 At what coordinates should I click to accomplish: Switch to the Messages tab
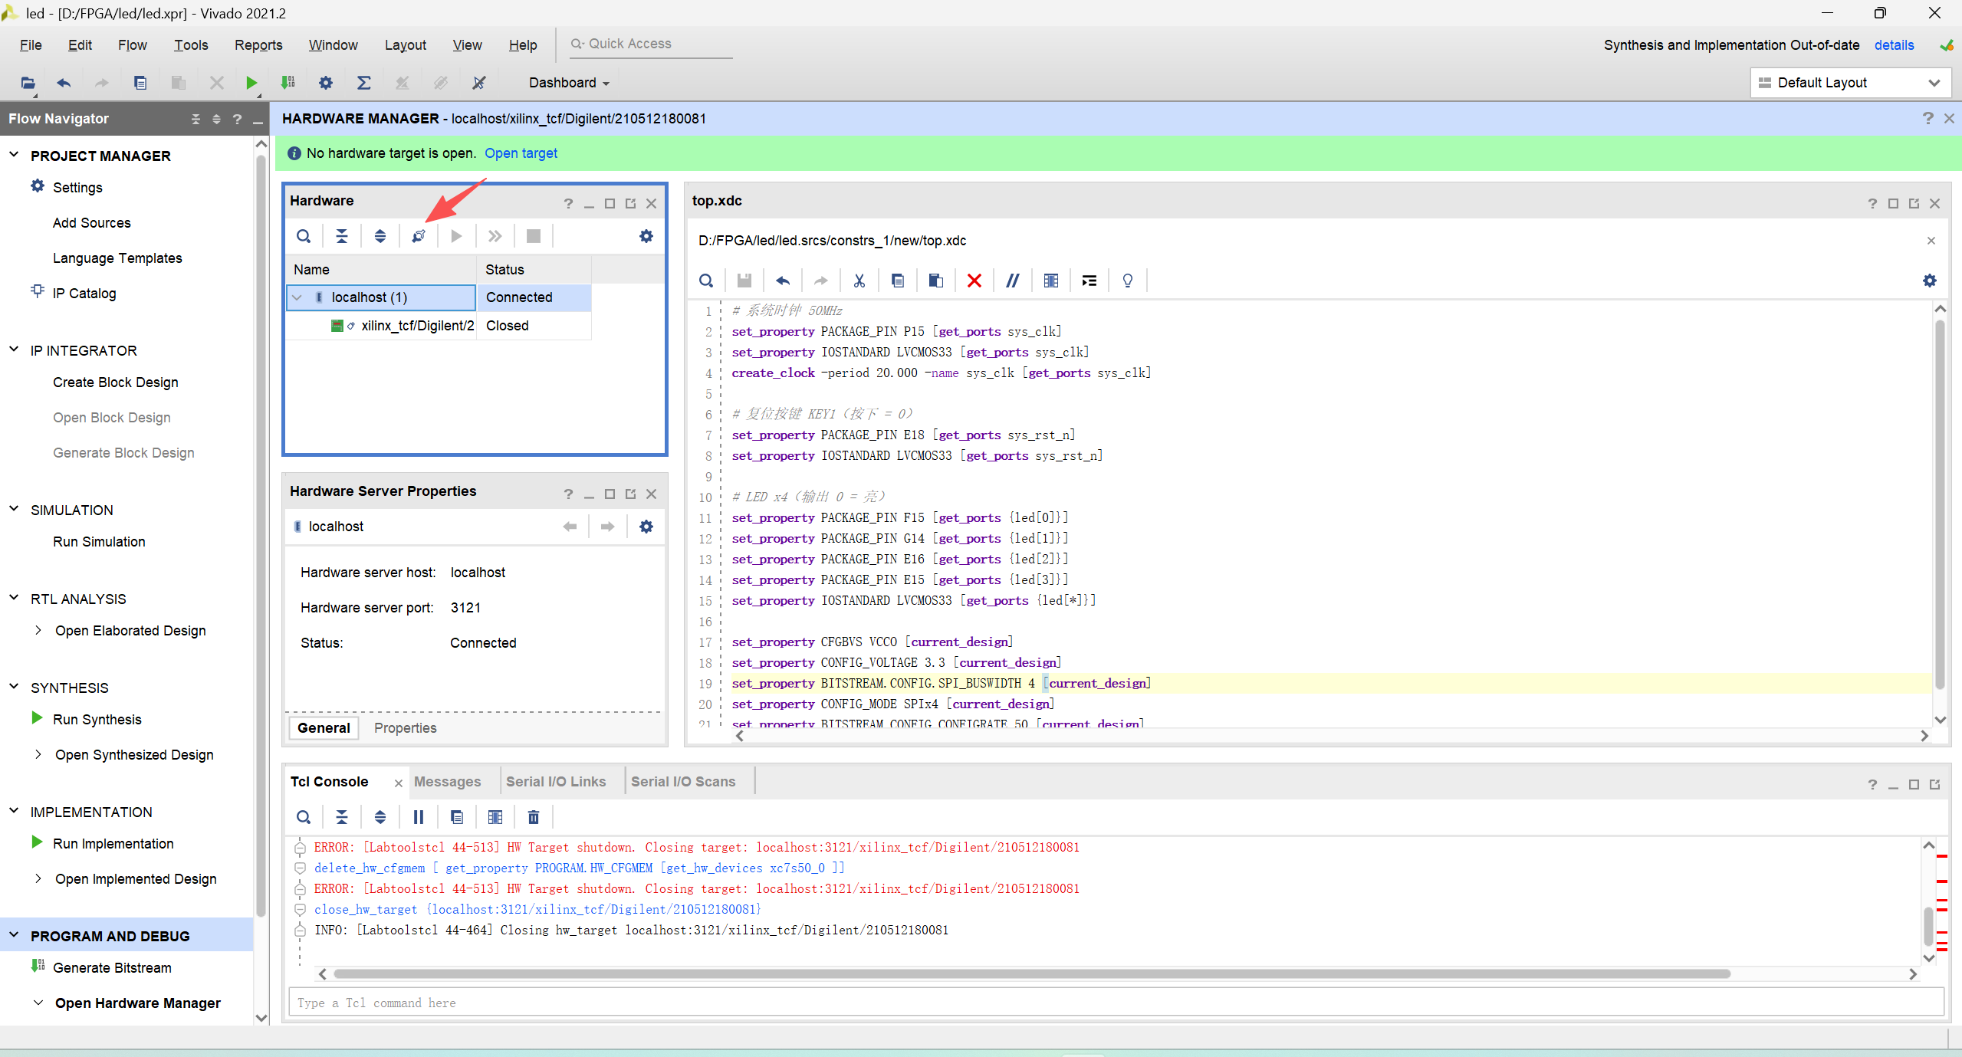tap(447, 782)
